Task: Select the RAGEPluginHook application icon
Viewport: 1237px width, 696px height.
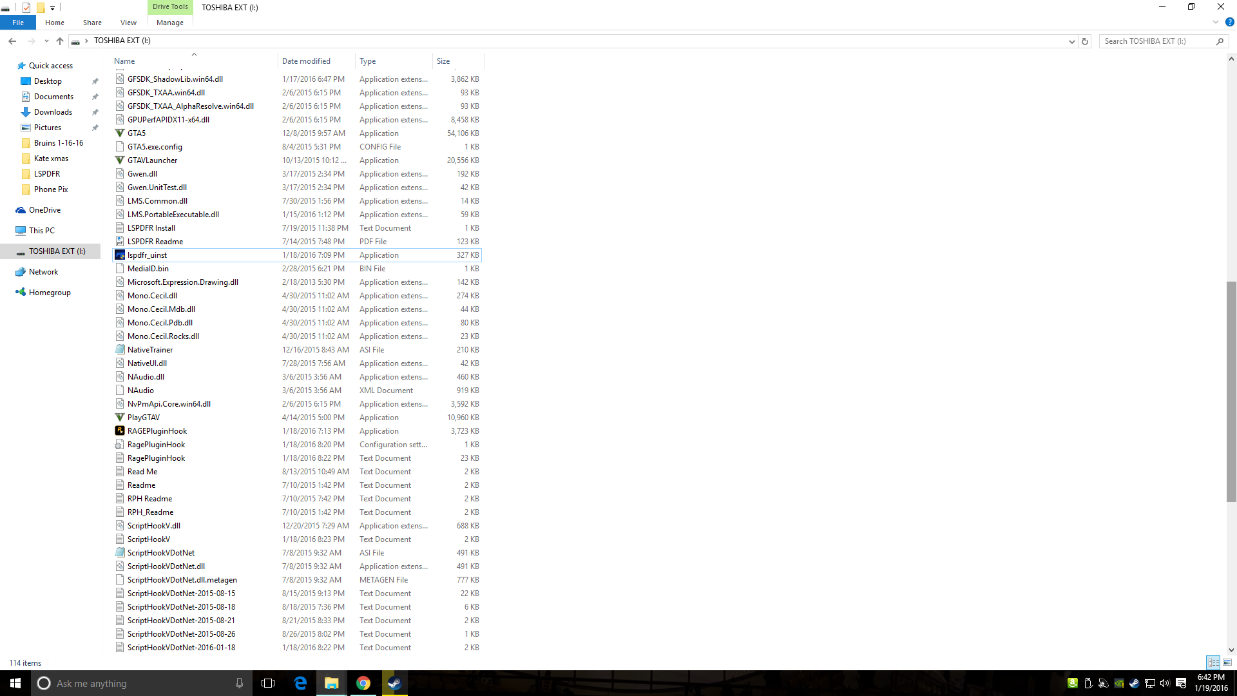Action: pos(120,431)
